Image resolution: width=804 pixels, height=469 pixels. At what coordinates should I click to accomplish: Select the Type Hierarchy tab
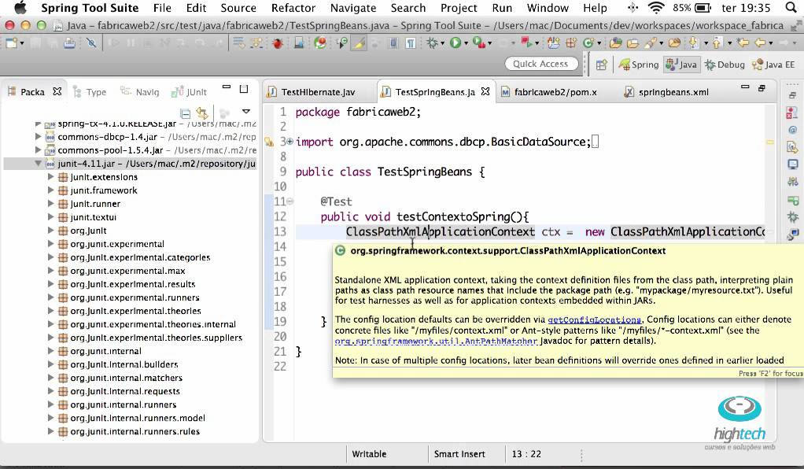coord(89,92)
